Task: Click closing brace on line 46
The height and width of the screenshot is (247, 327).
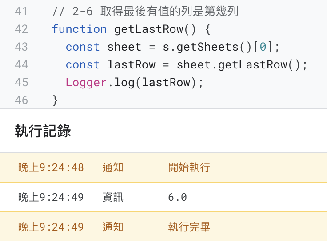Action: coord(55,100)
